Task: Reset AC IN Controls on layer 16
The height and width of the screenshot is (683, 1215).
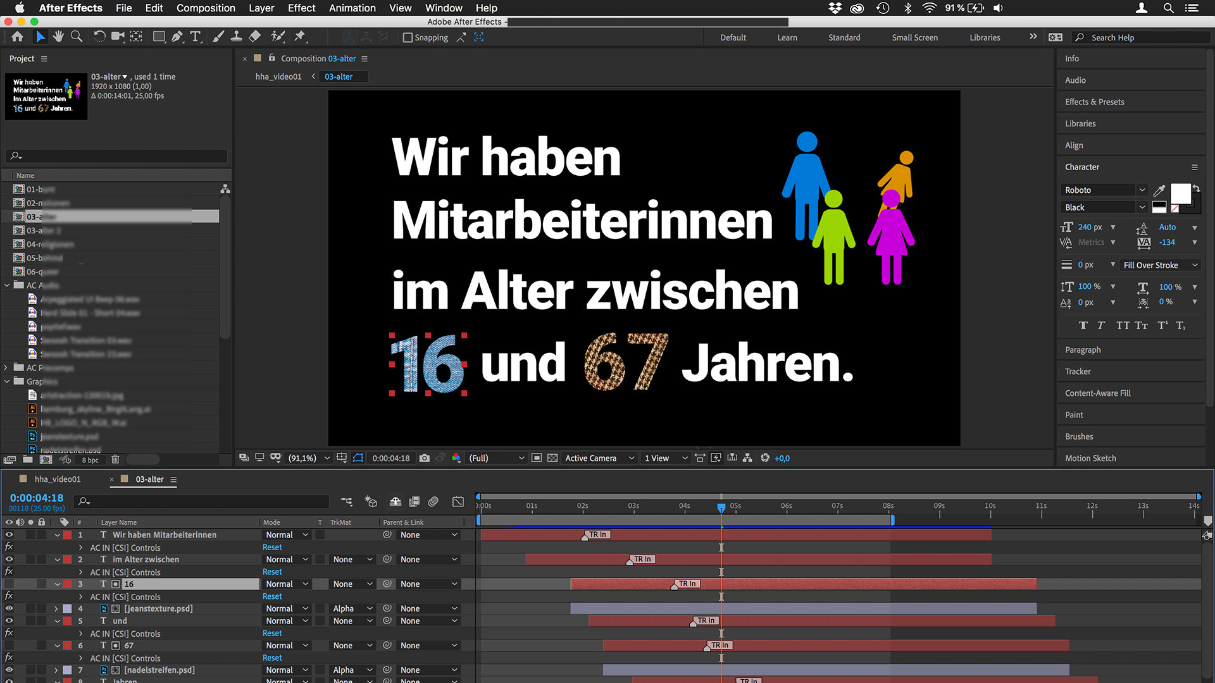Action: coord(272,596)
